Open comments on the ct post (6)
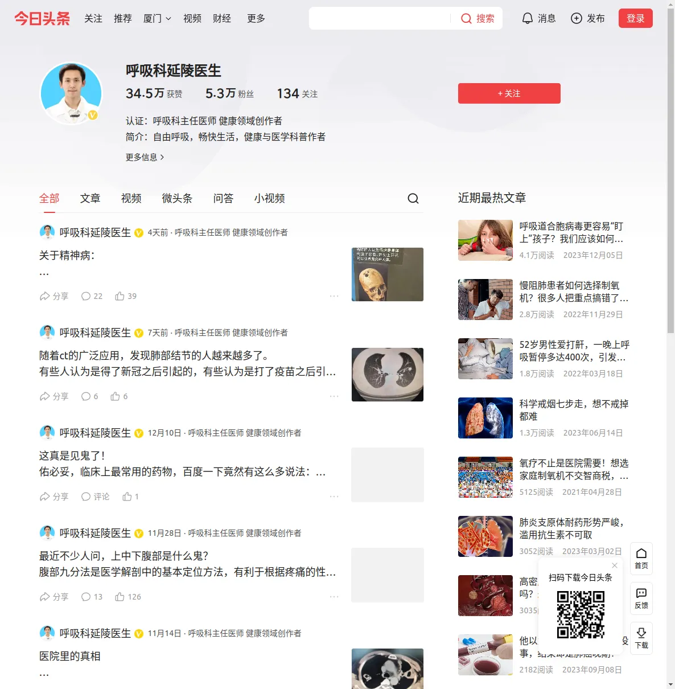This screenshot has width=675, height=689. click(89, 396)
